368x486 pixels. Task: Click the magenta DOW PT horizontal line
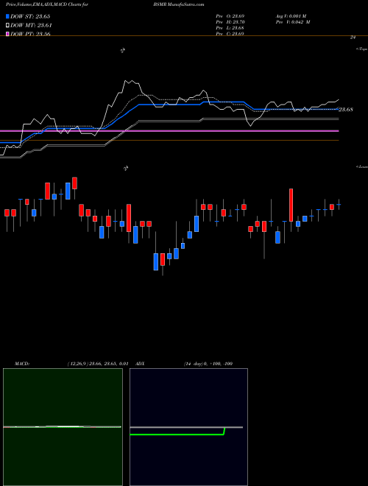[169, 131]
